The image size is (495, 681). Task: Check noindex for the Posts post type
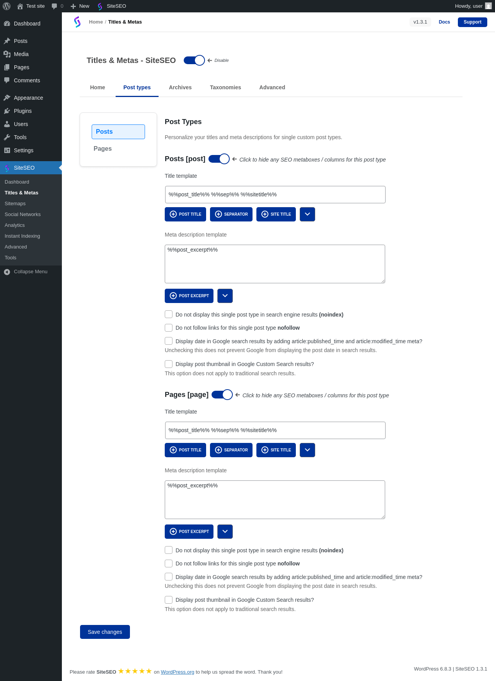(x=169, y=314)
